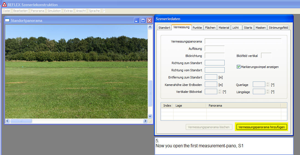Image resolution: width=300 pixels, height=155 pixels.
Task: Click the Längslage field
Action: tap(259, 91)
